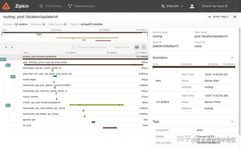This screenshot has height=148, width=241.
Task: Select the next span with down arrow
Action: [12, 47]
